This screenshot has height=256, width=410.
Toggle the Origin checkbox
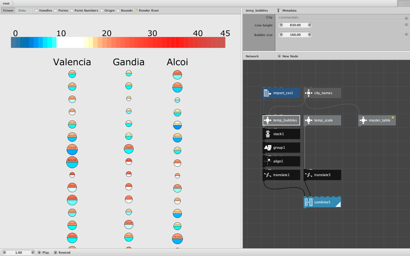[101, 11]
